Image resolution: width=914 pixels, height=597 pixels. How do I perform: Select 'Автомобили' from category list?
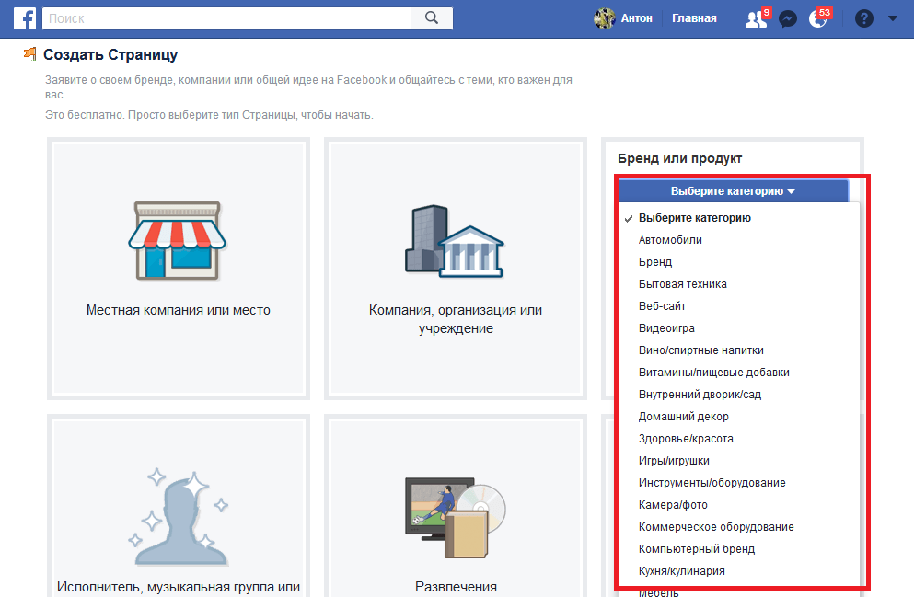(x=670, y=240)
